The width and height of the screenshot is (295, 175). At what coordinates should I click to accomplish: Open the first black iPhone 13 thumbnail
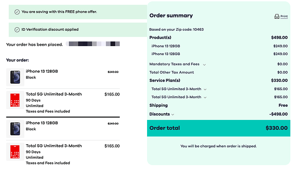click(15, 77)
